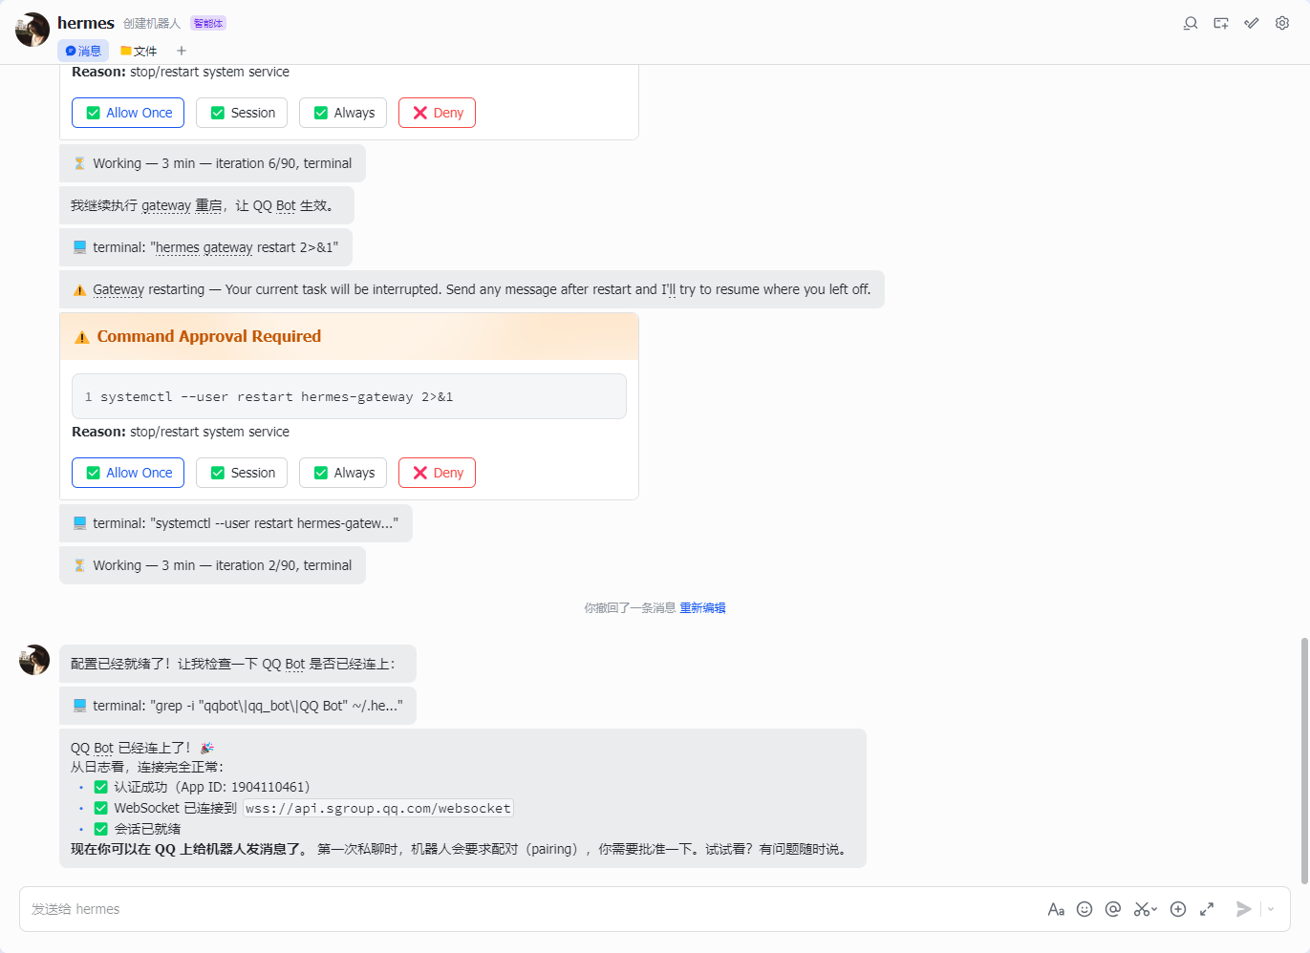Expand the screenshot options dropdown arrow
1310x953 pixels.
[1154, 909]
